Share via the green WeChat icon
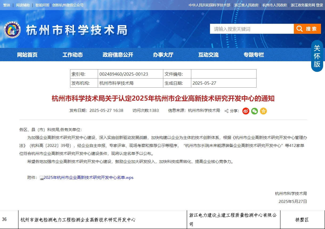Viewport: 325px width, 229px height. tap(254, 111)
